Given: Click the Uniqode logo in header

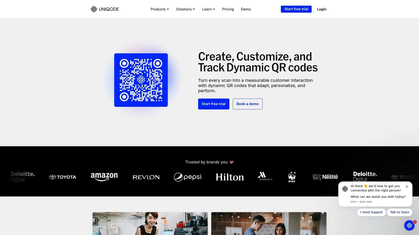Looking at the screenshot, I should click(105, 9).
